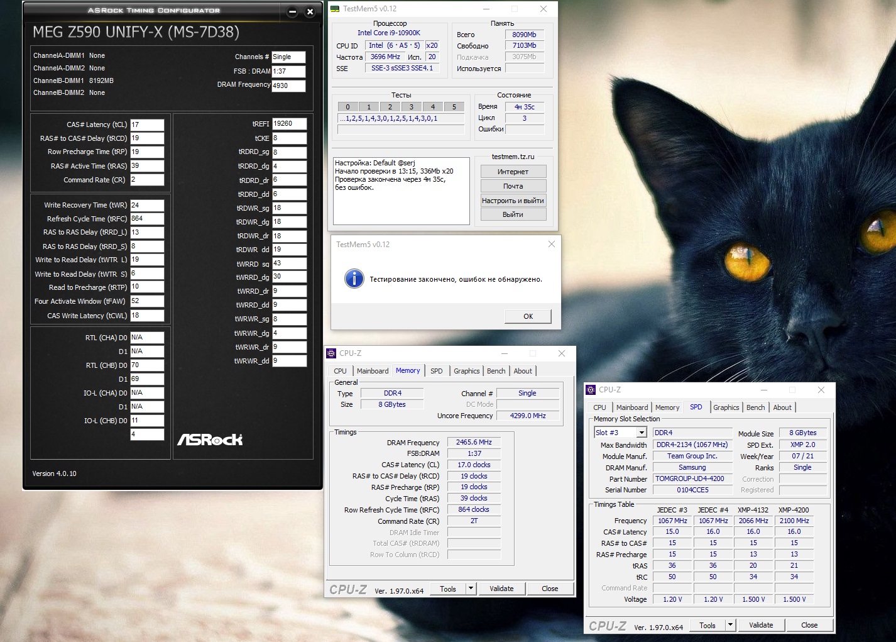Click the RAS# Active Time (tRAS) field
896x642 pixels.
pos(147,166)
